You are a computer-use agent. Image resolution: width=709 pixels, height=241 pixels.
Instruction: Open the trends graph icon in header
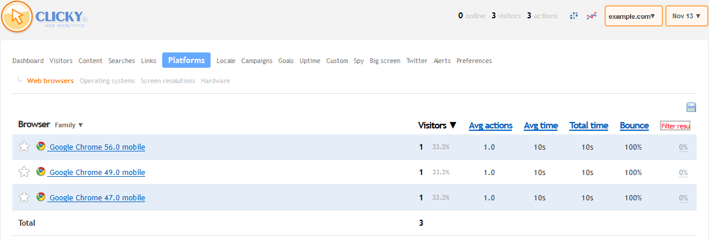tap(591, 16)
